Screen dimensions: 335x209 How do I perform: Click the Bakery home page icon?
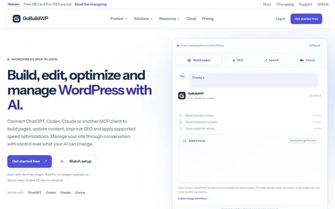pyautogui.click(x=184, y=141)
